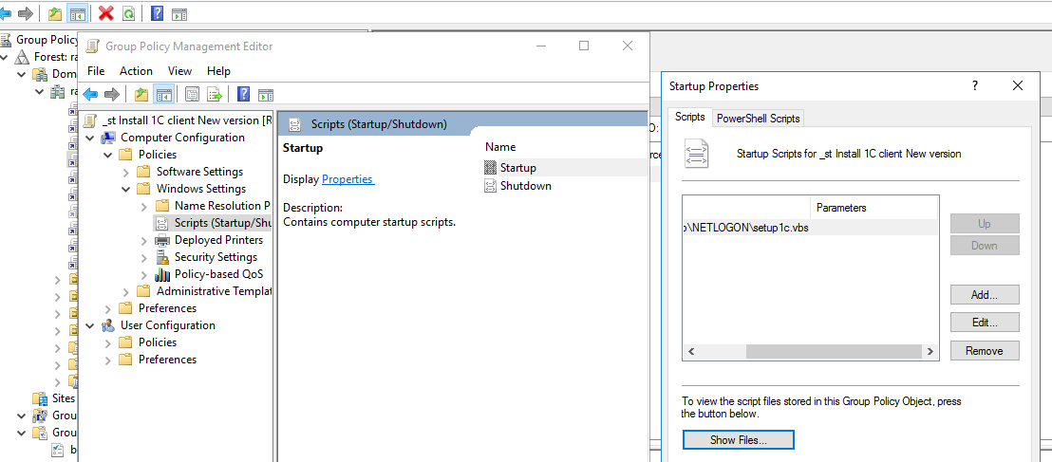The width and height of the screenshot is (1052, 462).
Task: Click Help icon in editor toolbar
Action: [244, 94]
